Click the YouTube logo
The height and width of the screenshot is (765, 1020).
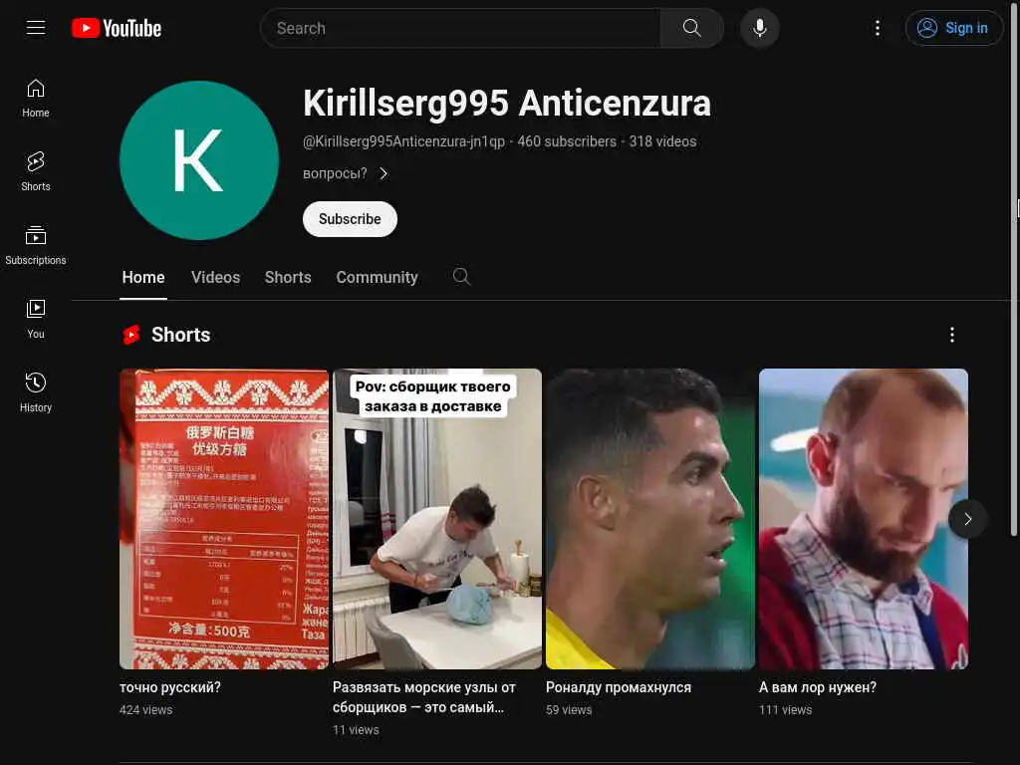tap(117, 28)
